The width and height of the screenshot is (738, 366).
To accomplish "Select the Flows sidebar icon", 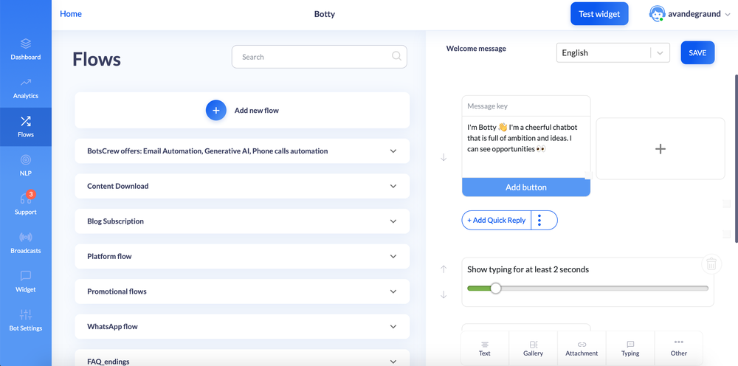I will click(x=25, y=121).
